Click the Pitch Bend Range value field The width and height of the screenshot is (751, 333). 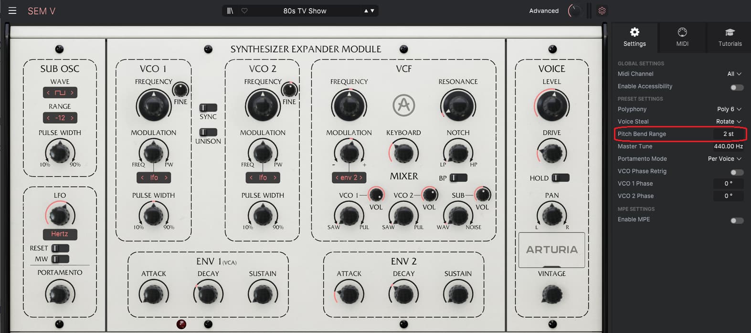pos(728,134)
